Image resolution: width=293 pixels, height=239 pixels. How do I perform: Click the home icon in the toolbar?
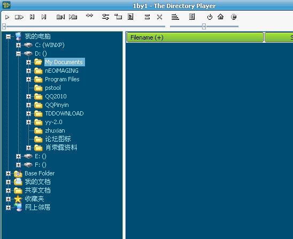[220, 17]
